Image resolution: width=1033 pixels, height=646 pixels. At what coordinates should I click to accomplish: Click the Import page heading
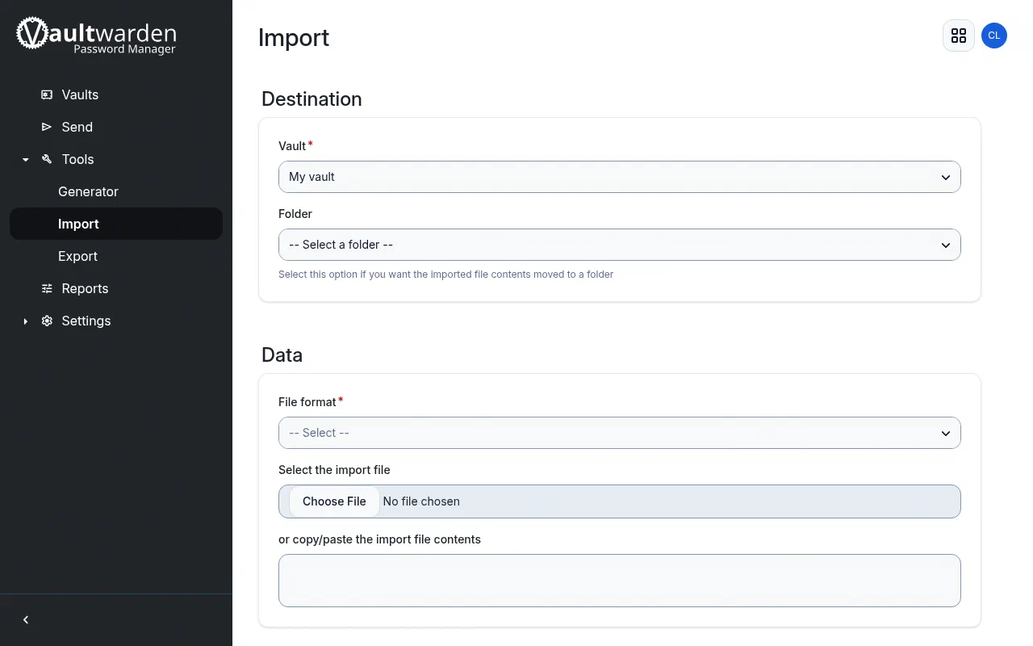click(x=294, y=38)
